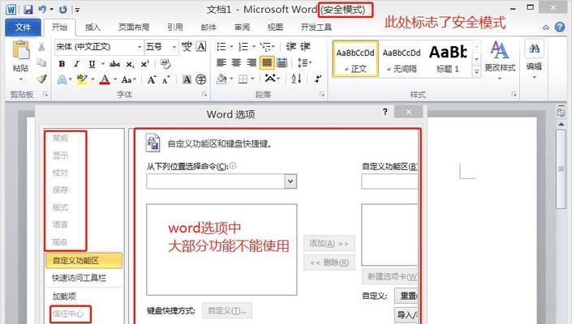The height and width of the screenshot is (324, 572).
Task: Click the Undo arrow icon
Action: [42, 10]
